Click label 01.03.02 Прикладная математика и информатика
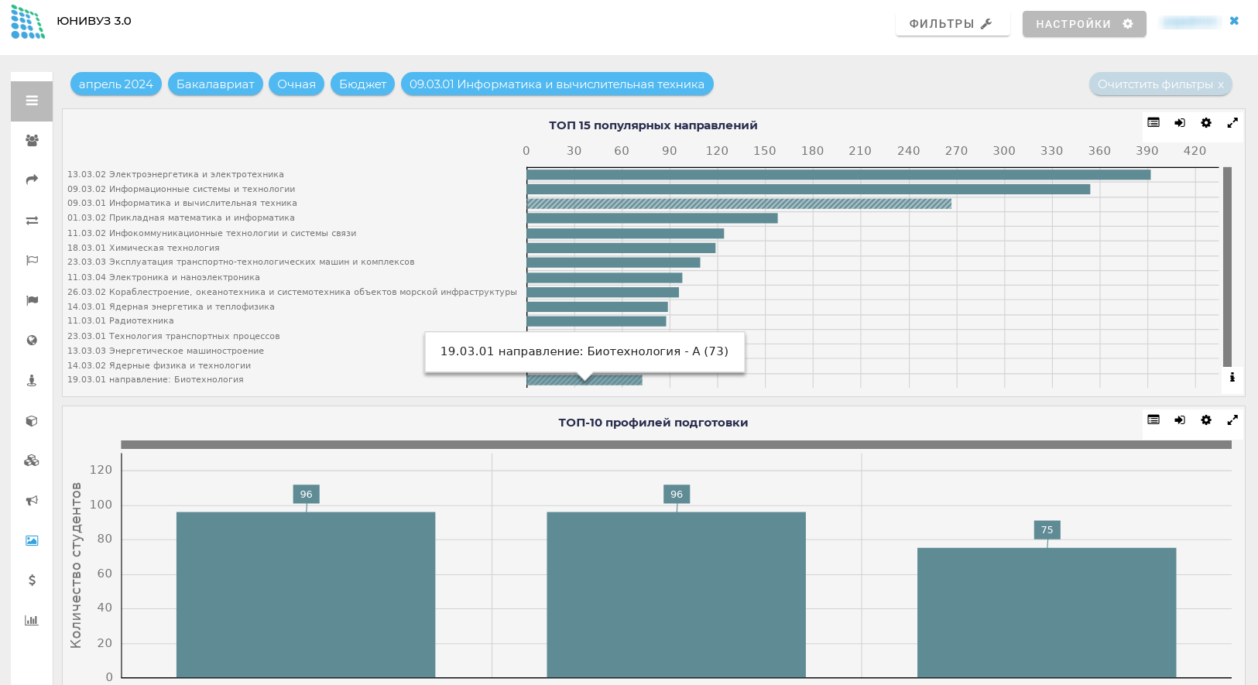The height and width of the screenshot is (685, 1258). (x=181, y=218)
